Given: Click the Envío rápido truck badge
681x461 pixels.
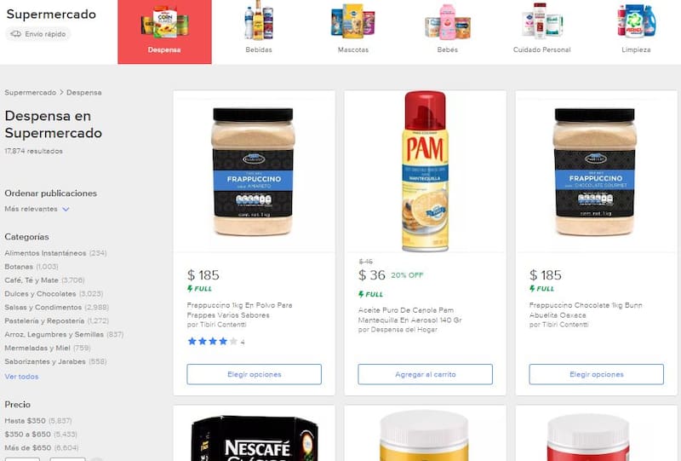Looking at the screenshot, I should tap(37, 34).
